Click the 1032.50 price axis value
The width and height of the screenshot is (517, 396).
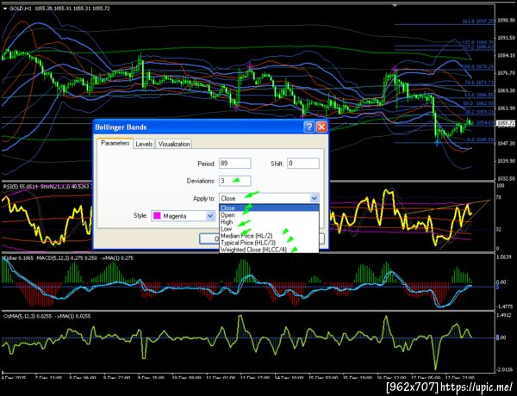click(x=506, y=178)
